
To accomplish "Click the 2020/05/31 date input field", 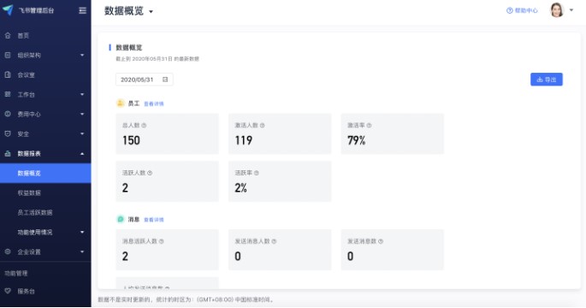I will [x=145, y=80].
